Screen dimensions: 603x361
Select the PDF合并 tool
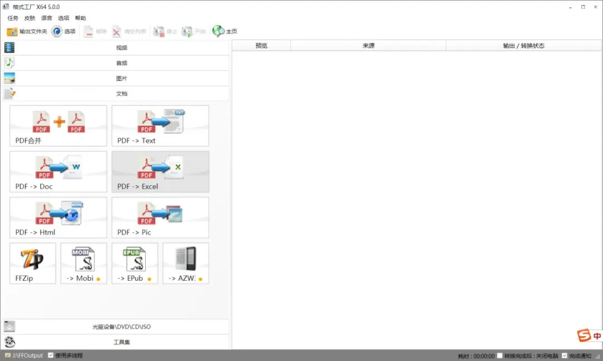pos(59,126)
